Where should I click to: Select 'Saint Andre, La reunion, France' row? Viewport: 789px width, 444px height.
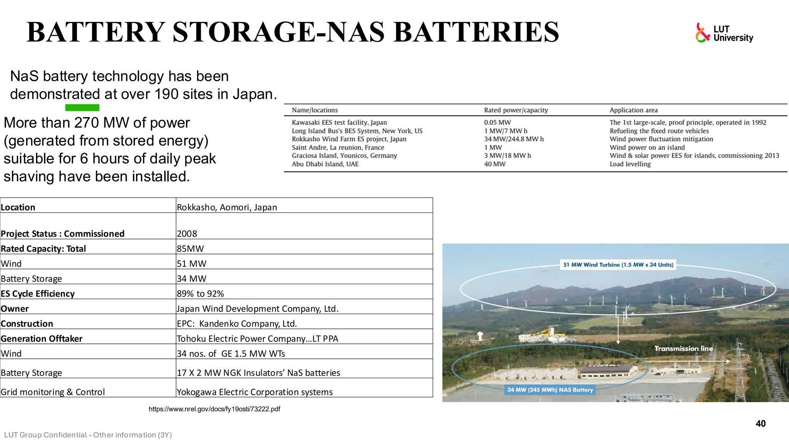click(x=536, y=148)
